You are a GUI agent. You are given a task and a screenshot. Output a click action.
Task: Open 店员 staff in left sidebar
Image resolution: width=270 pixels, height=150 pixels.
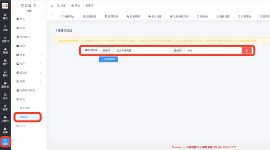coord(5,96)
